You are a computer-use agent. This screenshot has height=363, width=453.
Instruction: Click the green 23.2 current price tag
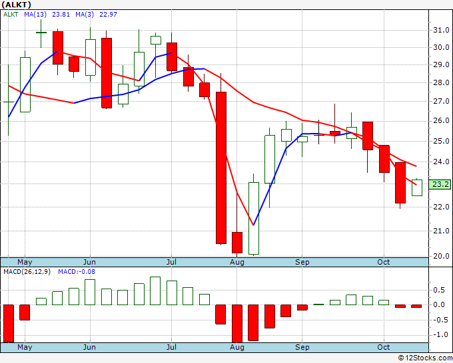click(x=440, y=184)
